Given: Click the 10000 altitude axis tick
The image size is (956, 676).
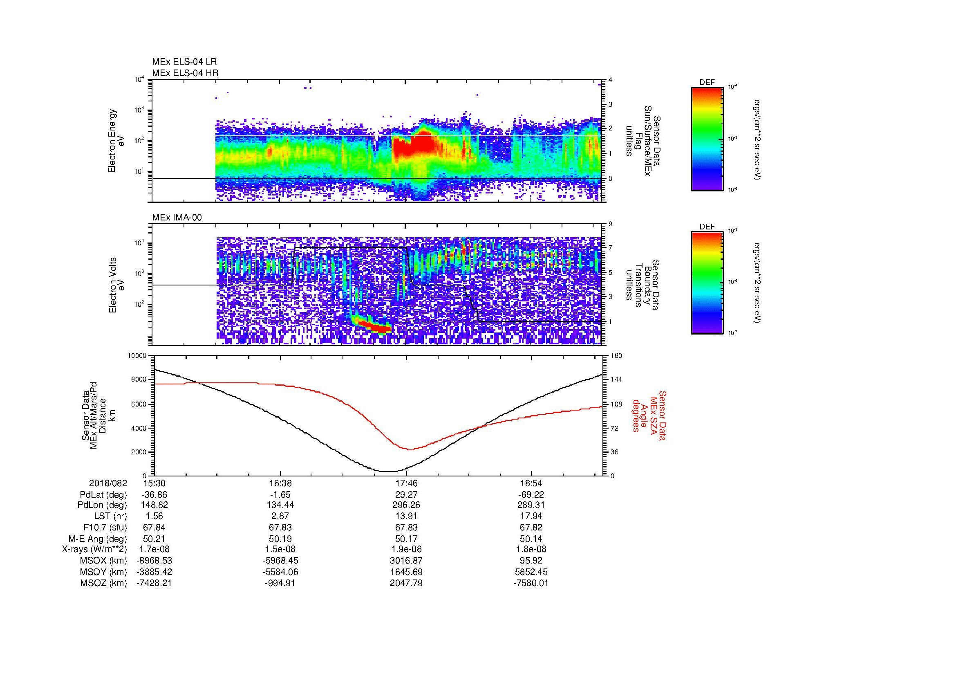Looking at the screenshot, I should pyautogui.click(x=137, y=356).
